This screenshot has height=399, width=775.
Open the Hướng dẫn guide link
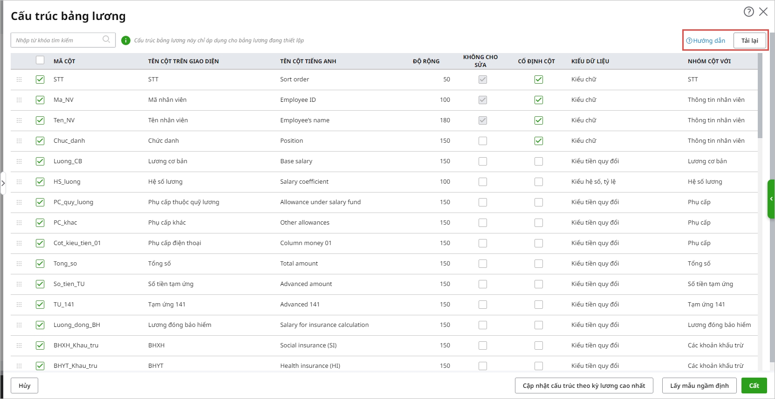click(x=706, y=41)
